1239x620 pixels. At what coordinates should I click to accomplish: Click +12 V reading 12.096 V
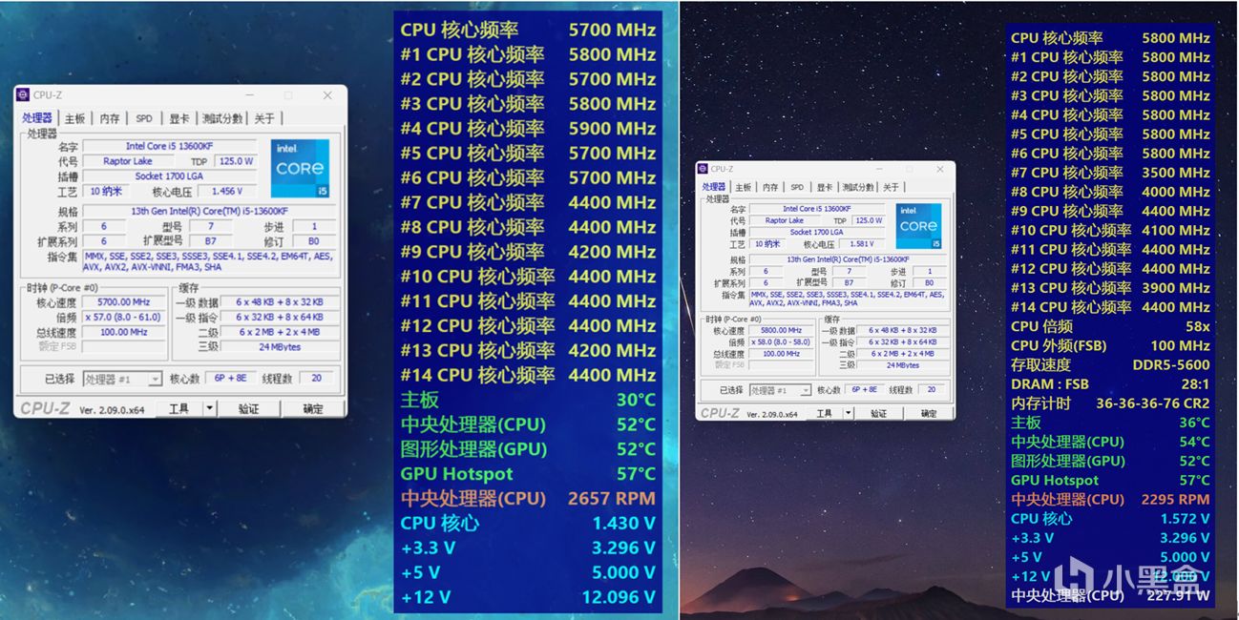click(619, 597)
